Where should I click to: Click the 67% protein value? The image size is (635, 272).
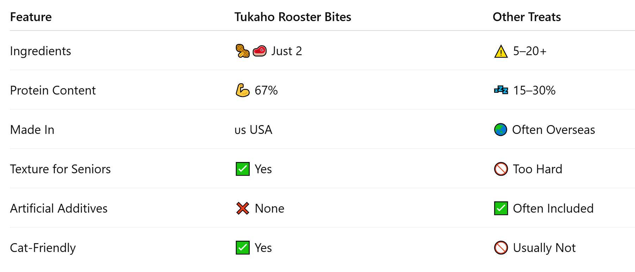coord(266,90)
